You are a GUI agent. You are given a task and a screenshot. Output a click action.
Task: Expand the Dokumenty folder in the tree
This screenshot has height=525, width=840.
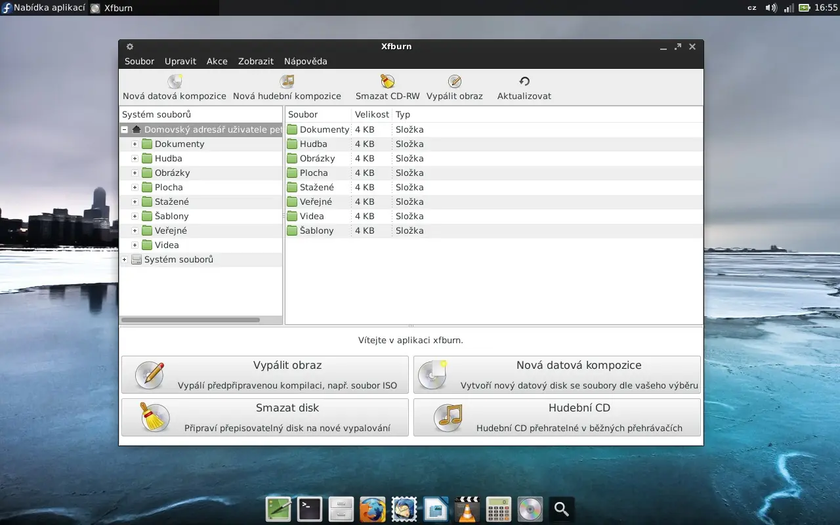pyautogui.click(x=135, y=144)
